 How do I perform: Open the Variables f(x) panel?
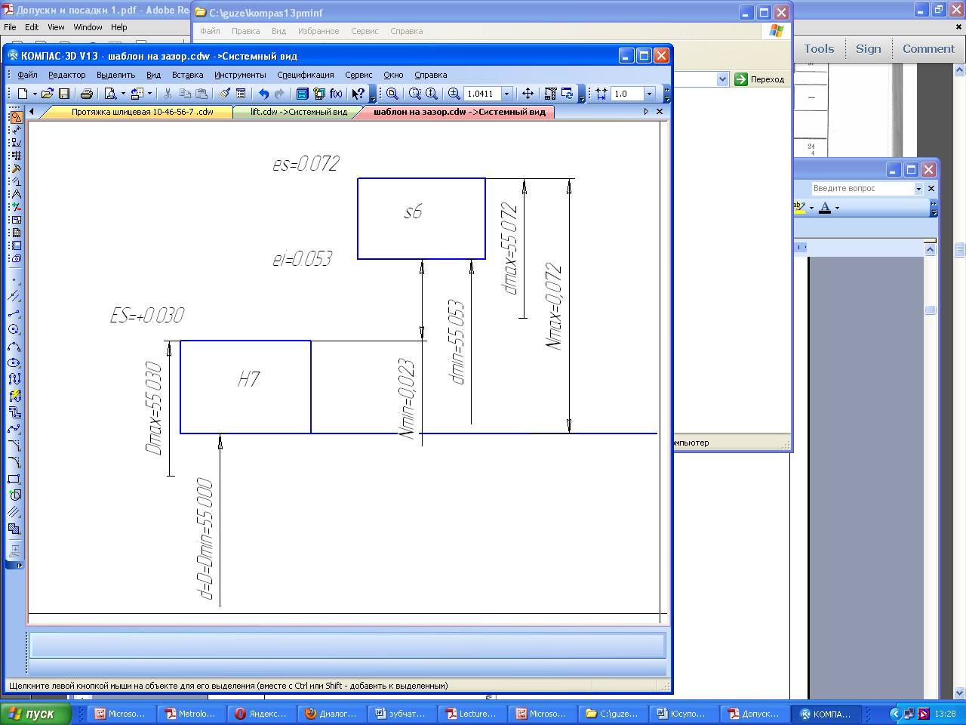[x=336, y=94]
